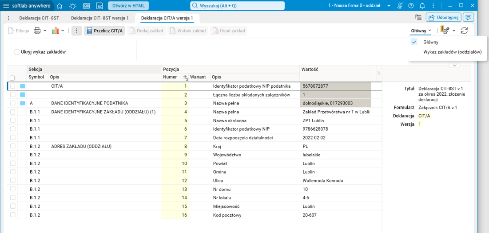Open the softlab anywhere hamburger menu
Viewport: 489px width, 233px height.
[6, 6]
